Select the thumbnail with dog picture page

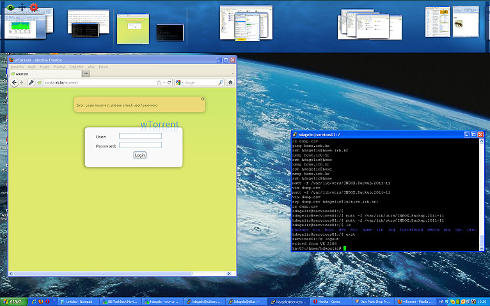466,22
